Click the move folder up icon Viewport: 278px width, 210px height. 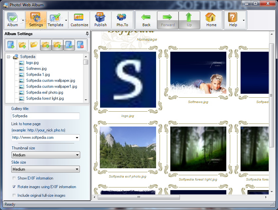57,45
